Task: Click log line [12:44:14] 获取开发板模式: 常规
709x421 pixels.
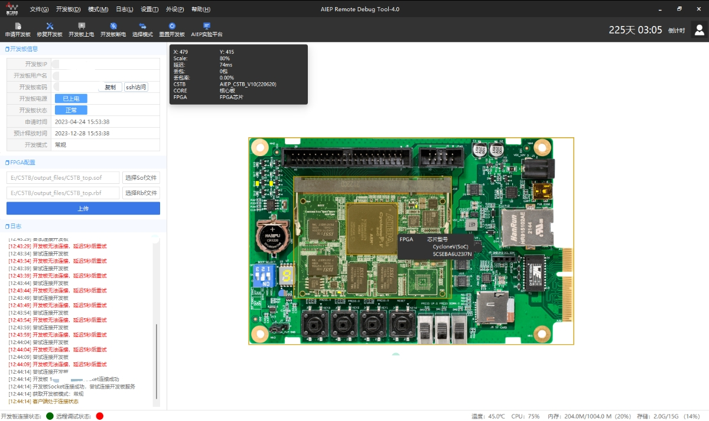Action: pos(46,394)
